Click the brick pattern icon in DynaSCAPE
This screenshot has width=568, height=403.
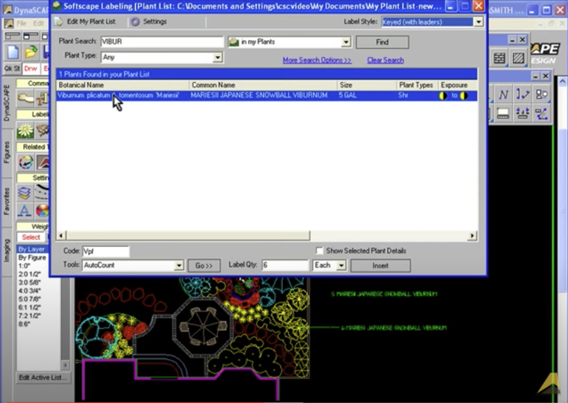[499, 58]
